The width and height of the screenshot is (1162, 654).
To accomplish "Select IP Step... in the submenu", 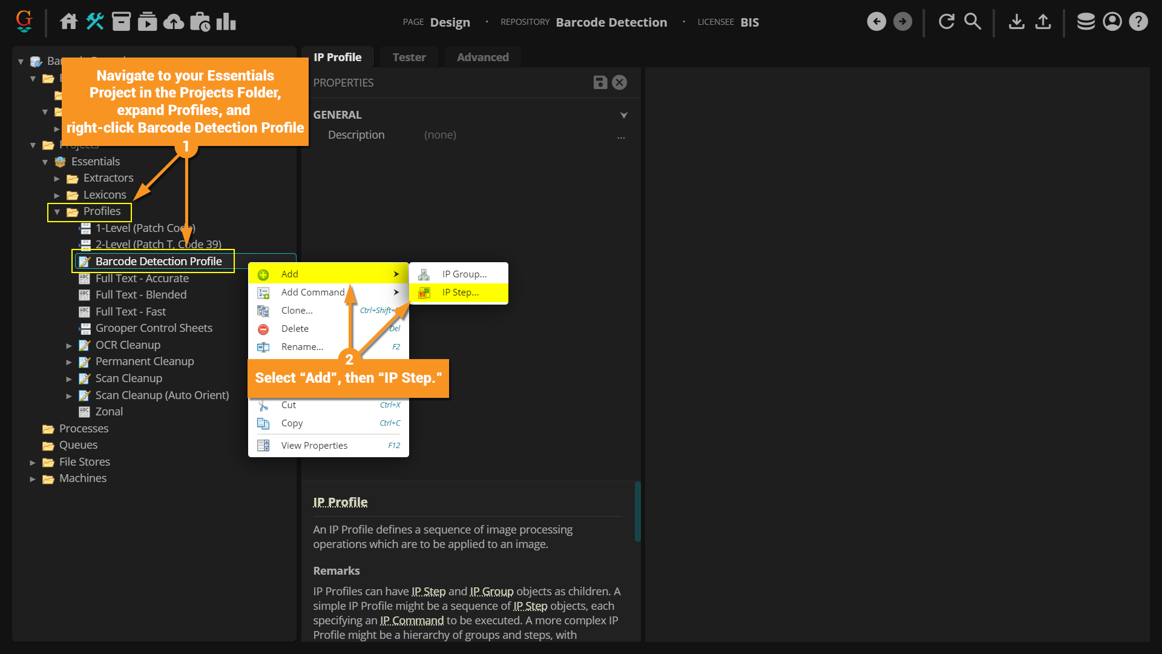I will tap(460, 292).
